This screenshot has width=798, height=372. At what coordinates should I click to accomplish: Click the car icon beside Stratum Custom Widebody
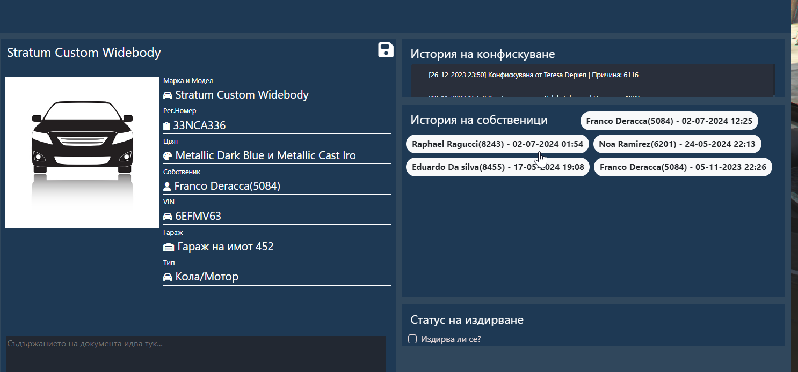tap(168, 95)
